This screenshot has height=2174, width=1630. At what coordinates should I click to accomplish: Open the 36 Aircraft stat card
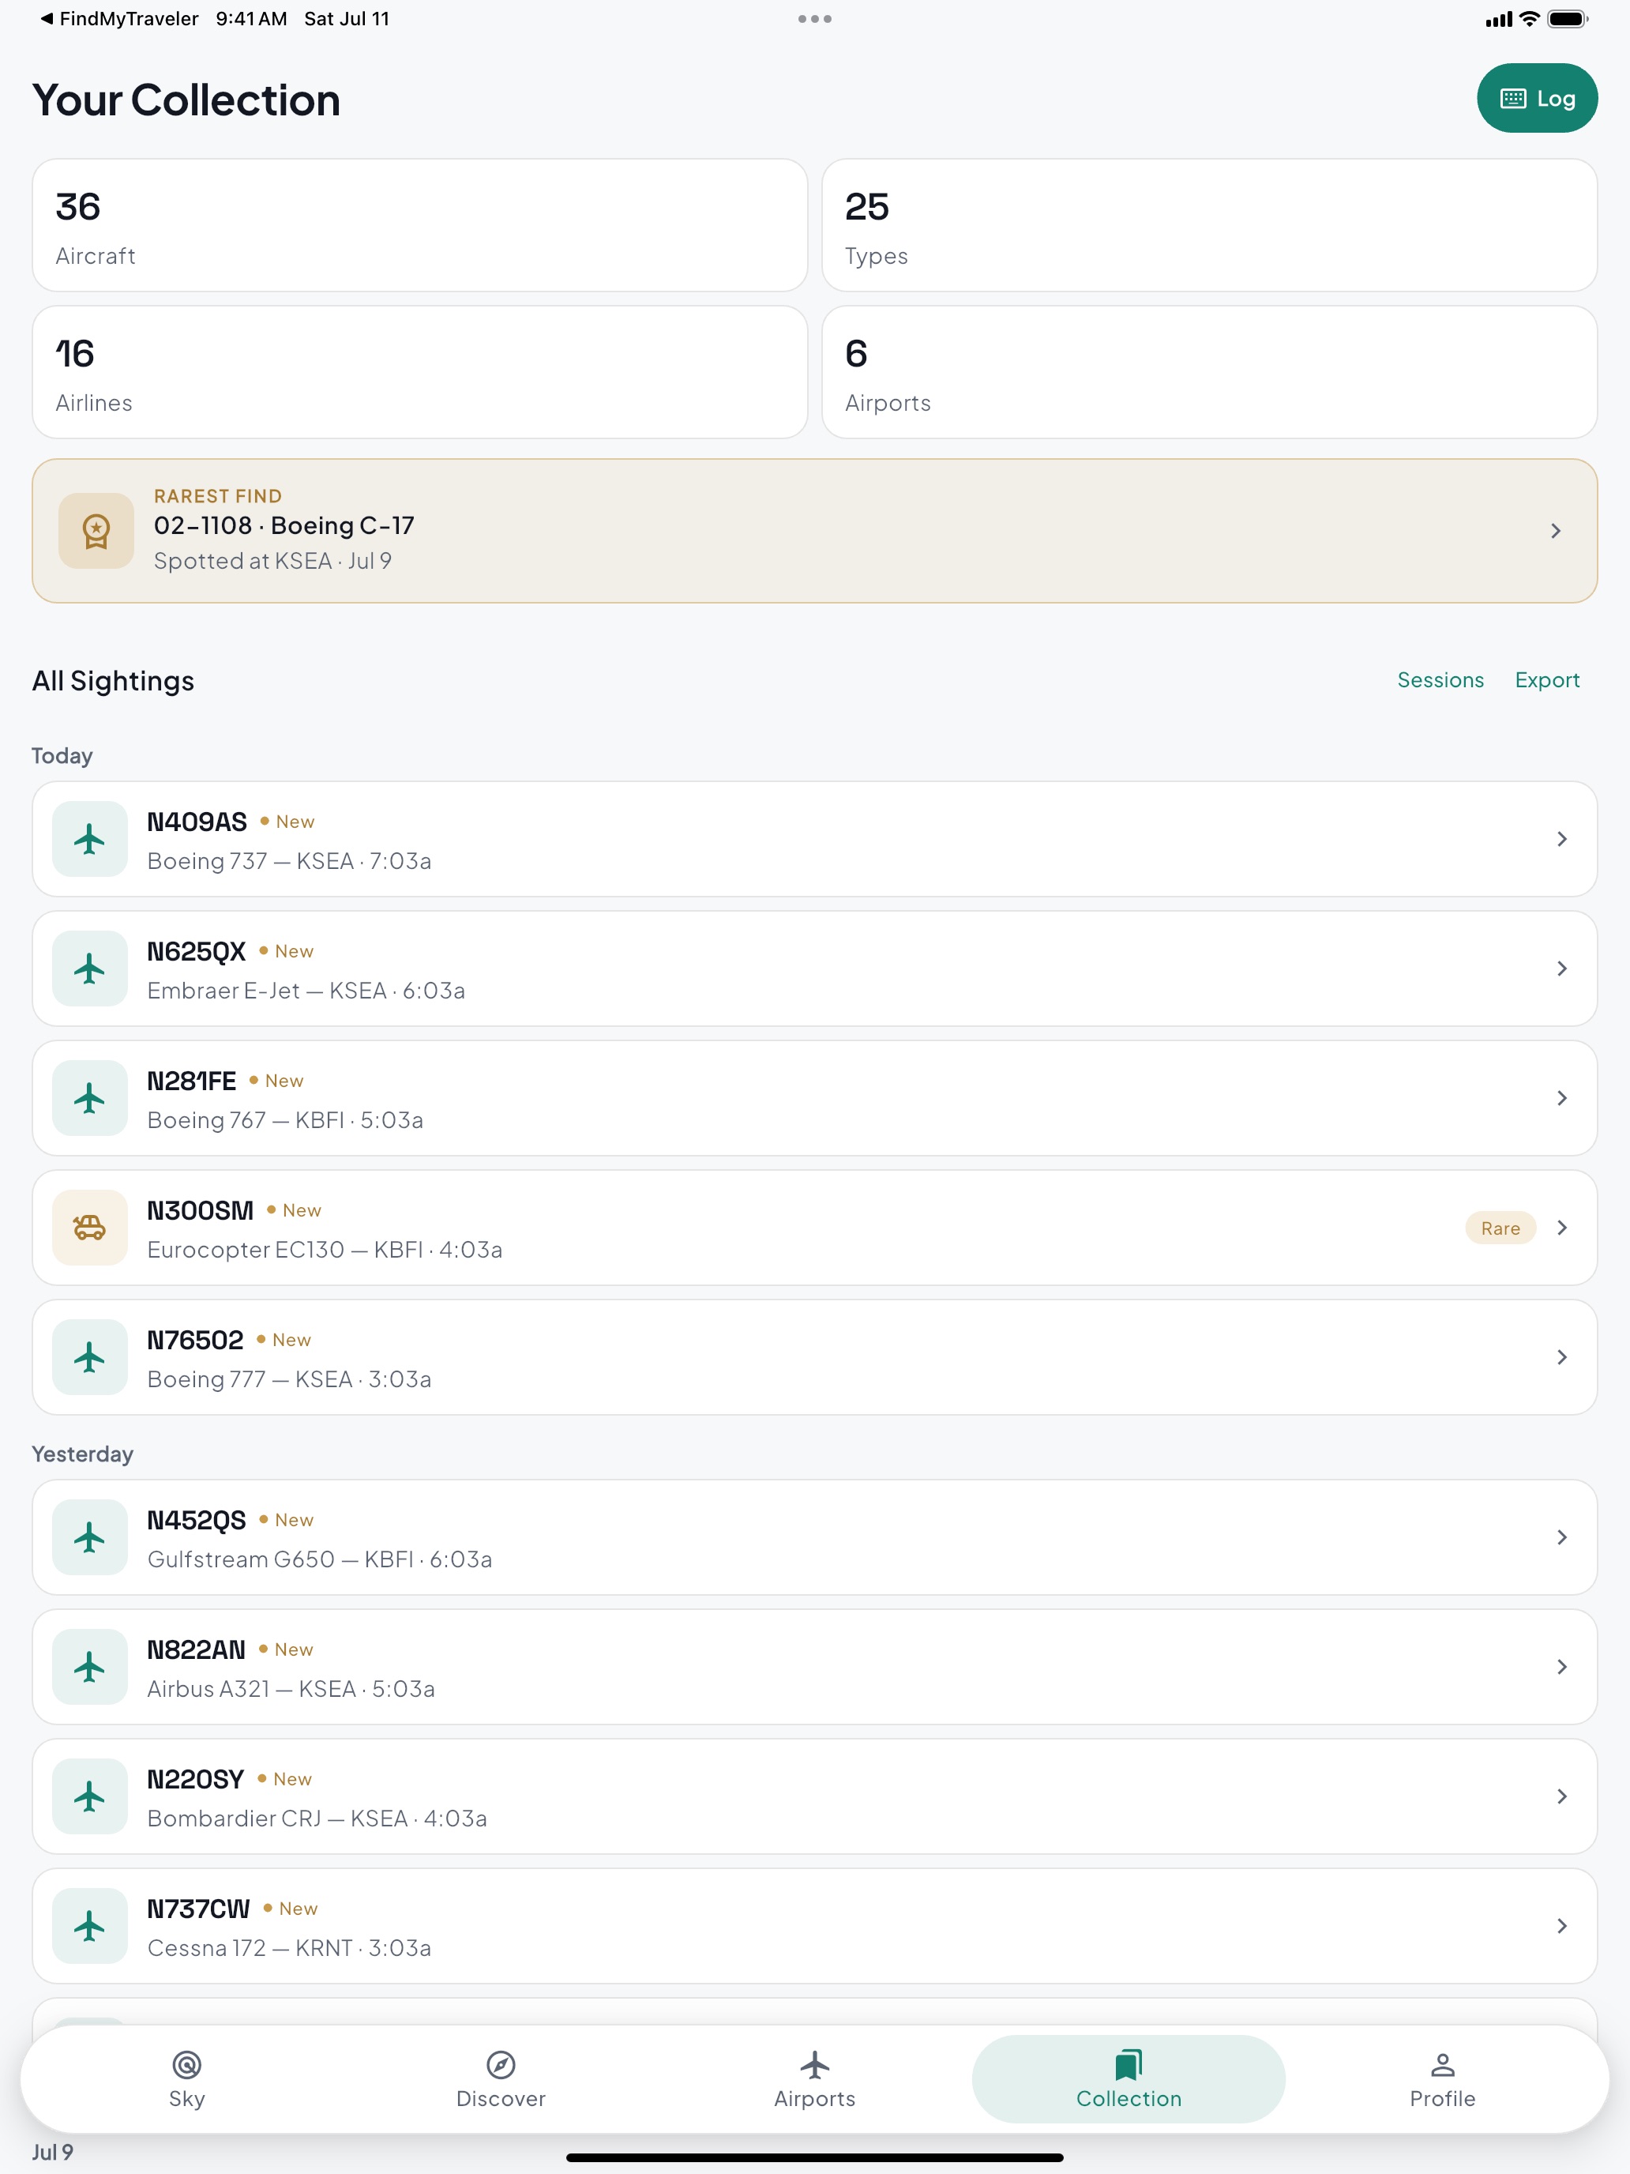tap(419, 225)
